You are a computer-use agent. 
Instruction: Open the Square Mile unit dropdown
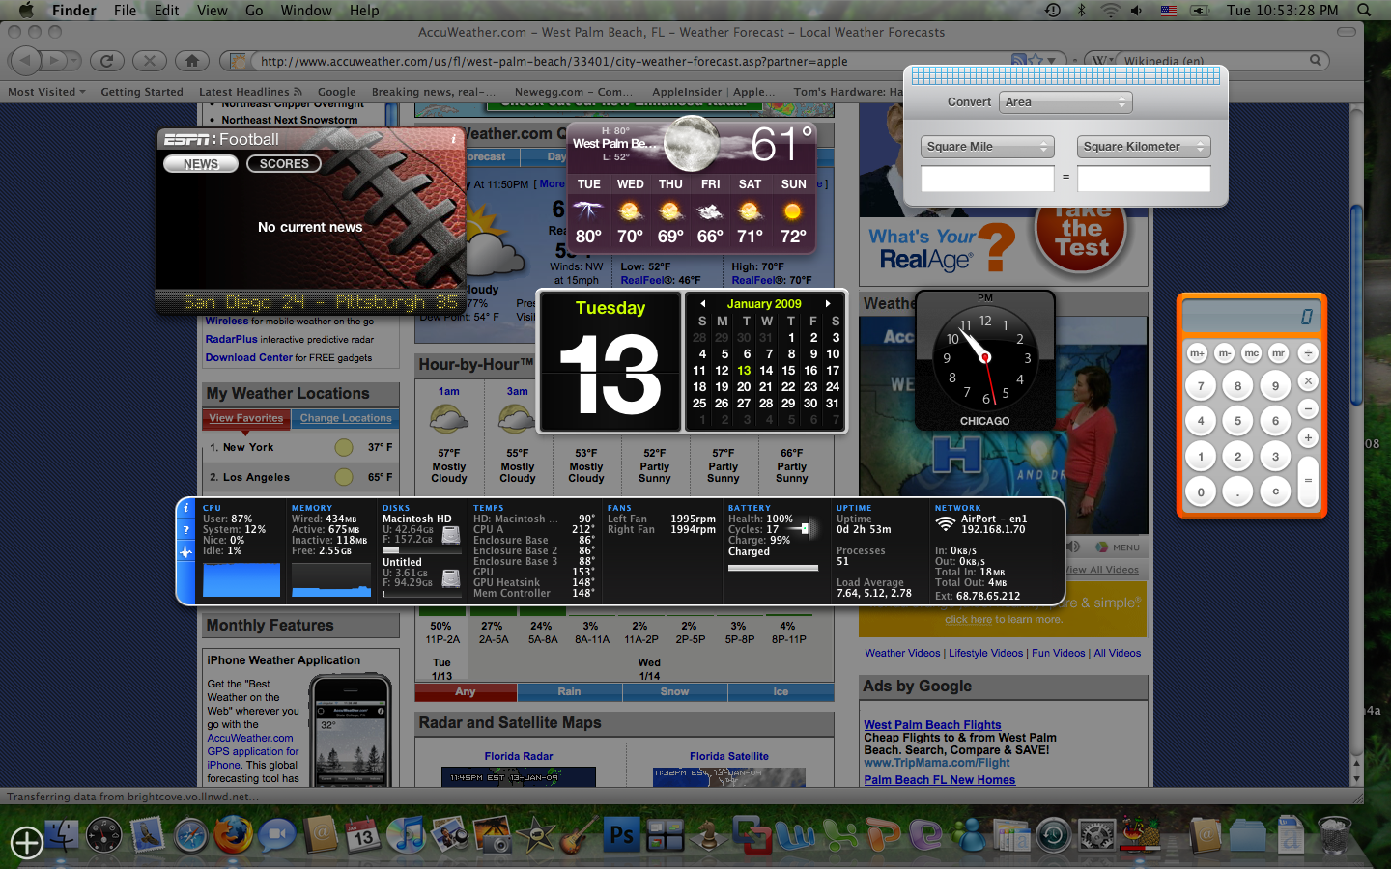point(987,147)
